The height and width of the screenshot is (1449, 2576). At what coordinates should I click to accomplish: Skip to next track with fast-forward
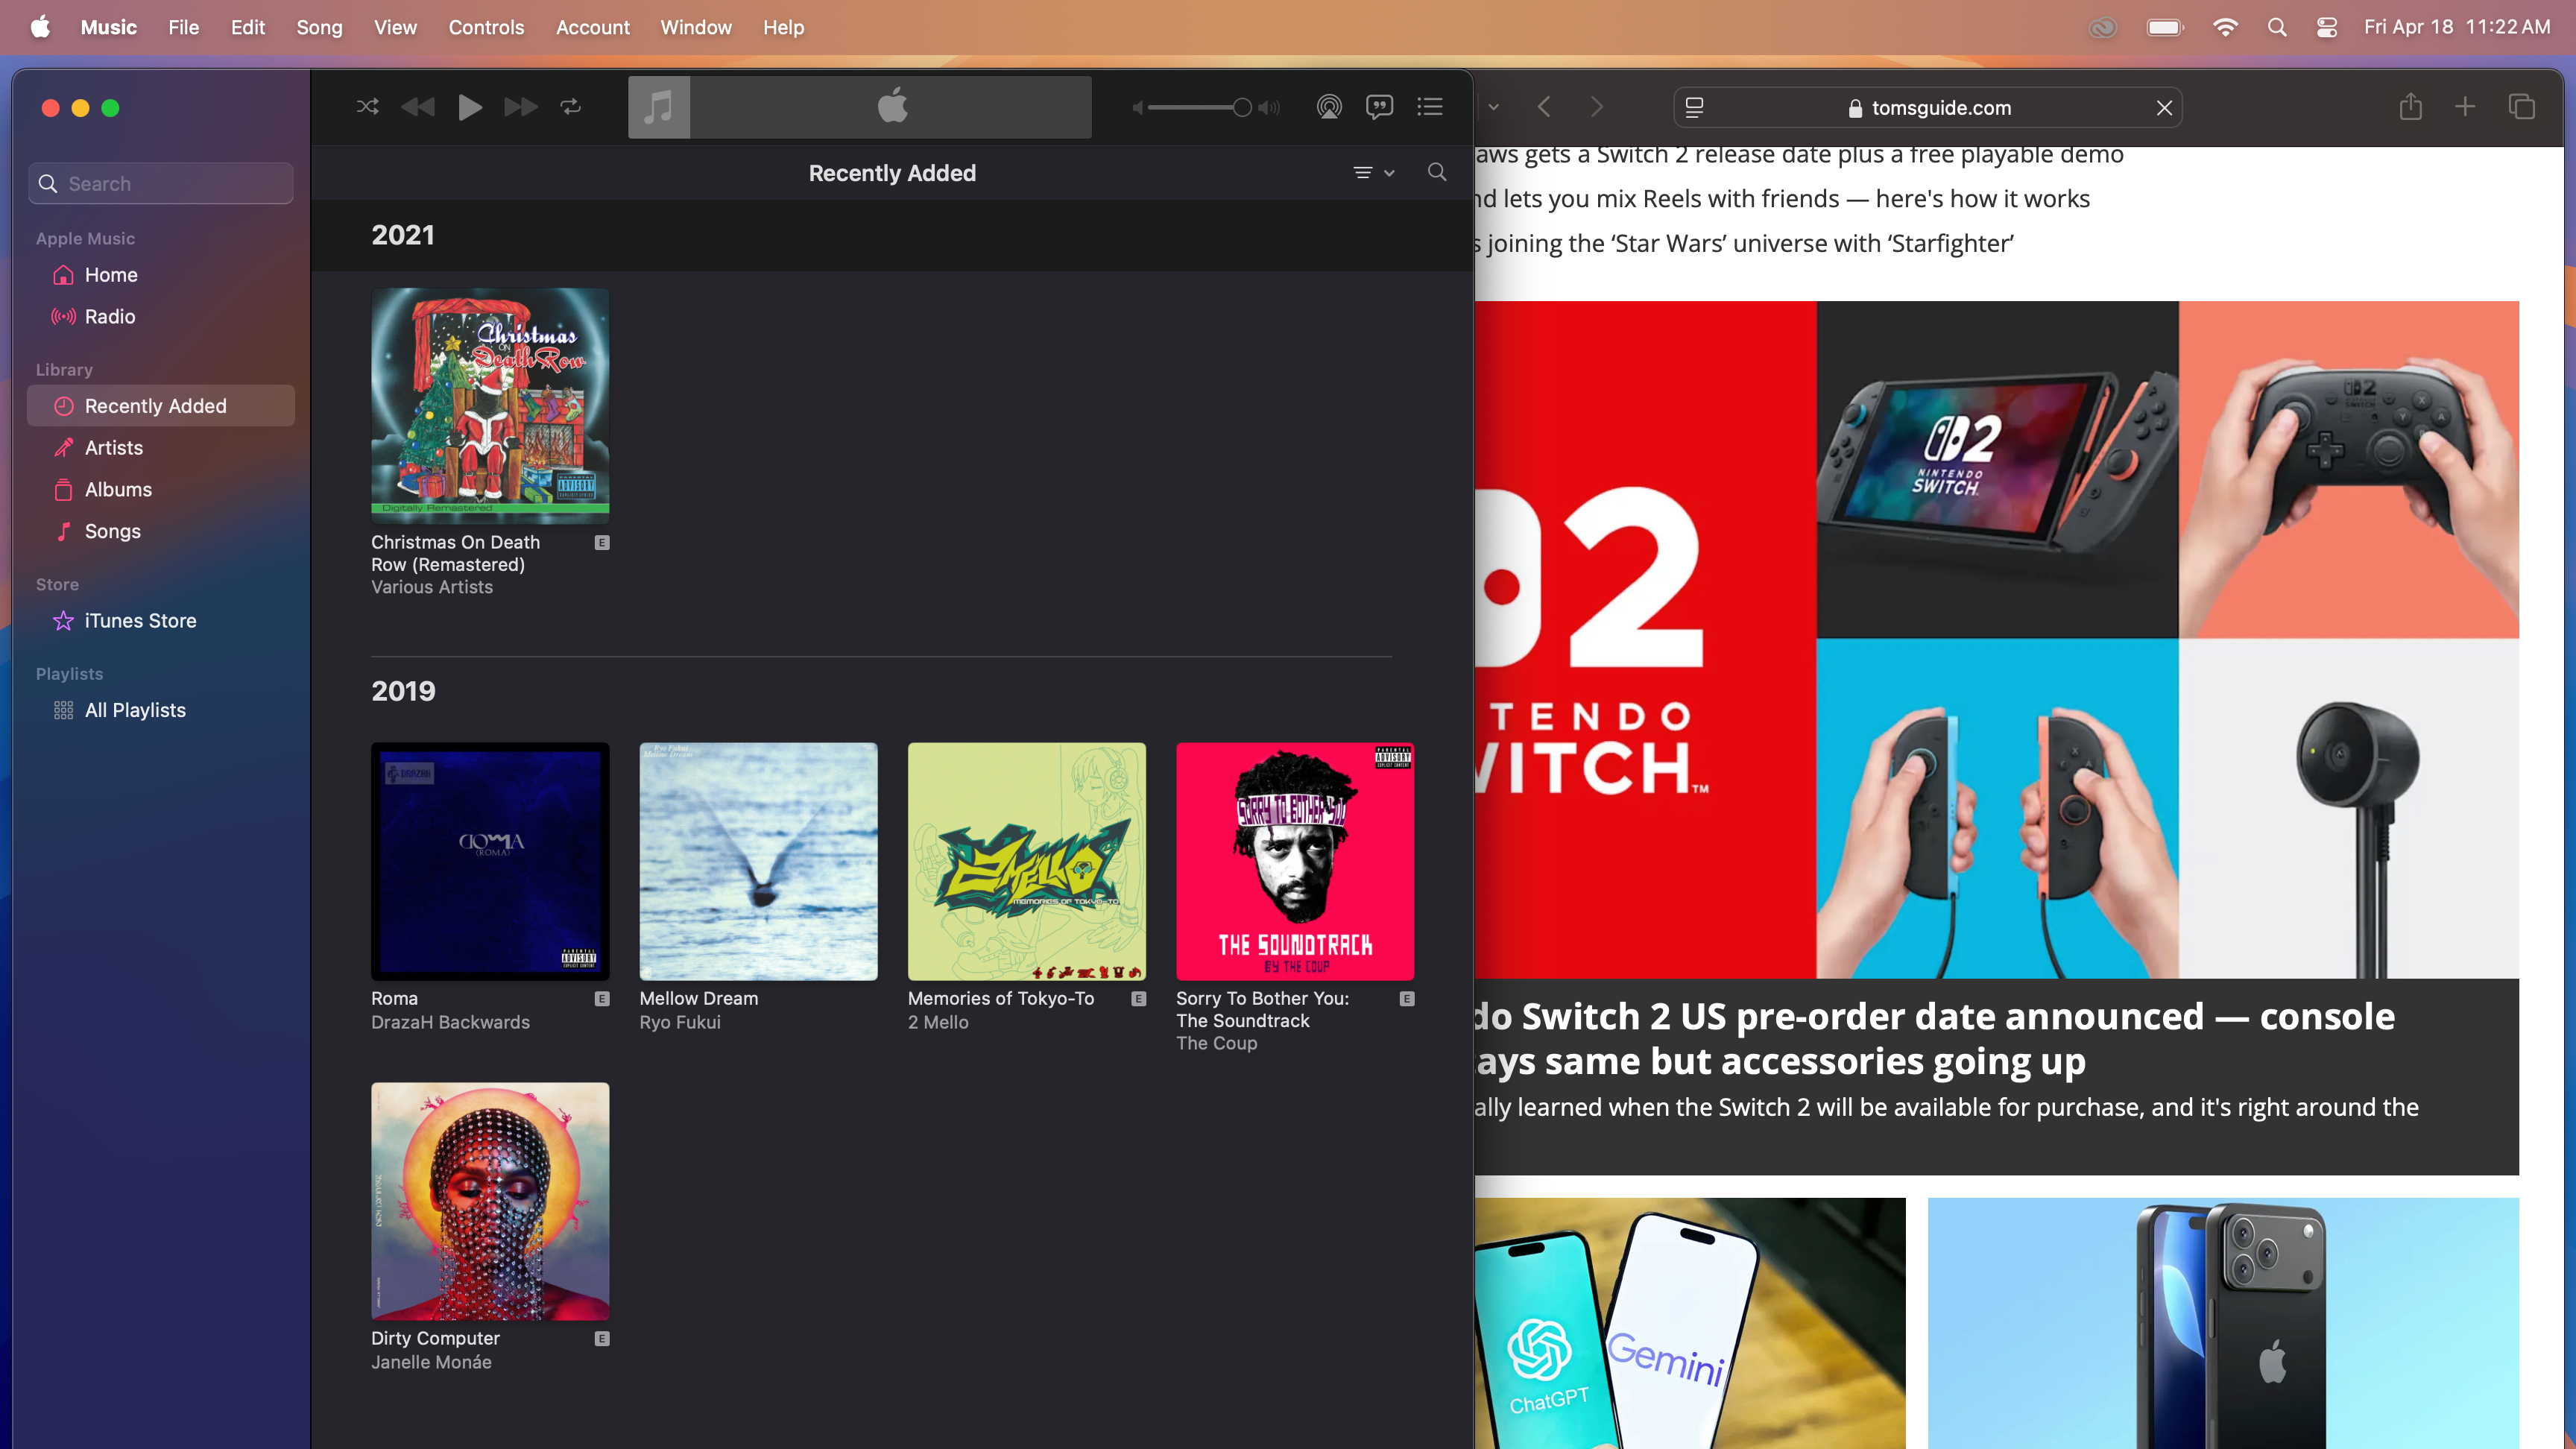[x=520, y=107]
